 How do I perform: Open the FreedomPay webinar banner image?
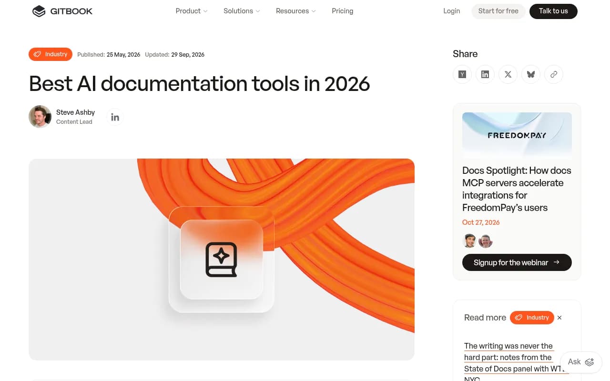517,135
